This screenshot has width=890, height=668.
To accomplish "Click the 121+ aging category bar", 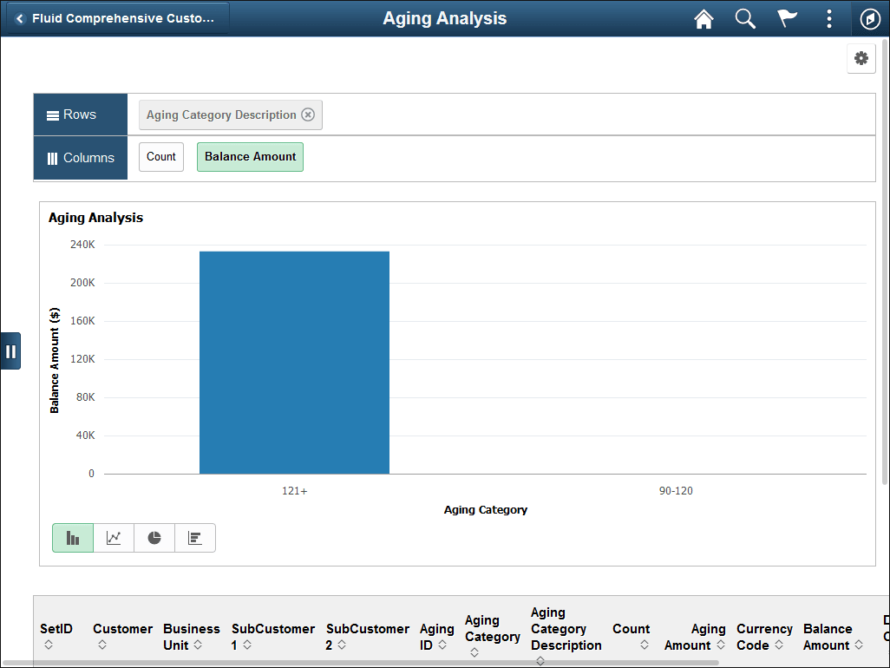I will pos(294,362).
